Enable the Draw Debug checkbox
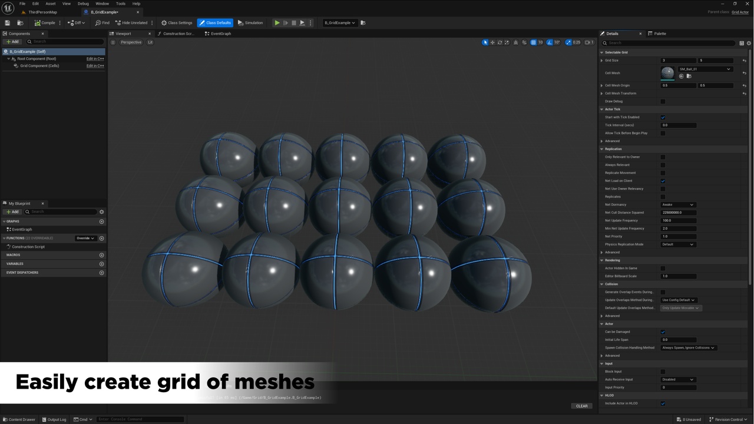Viewport: 754px width, 424px height. [663, 101]
